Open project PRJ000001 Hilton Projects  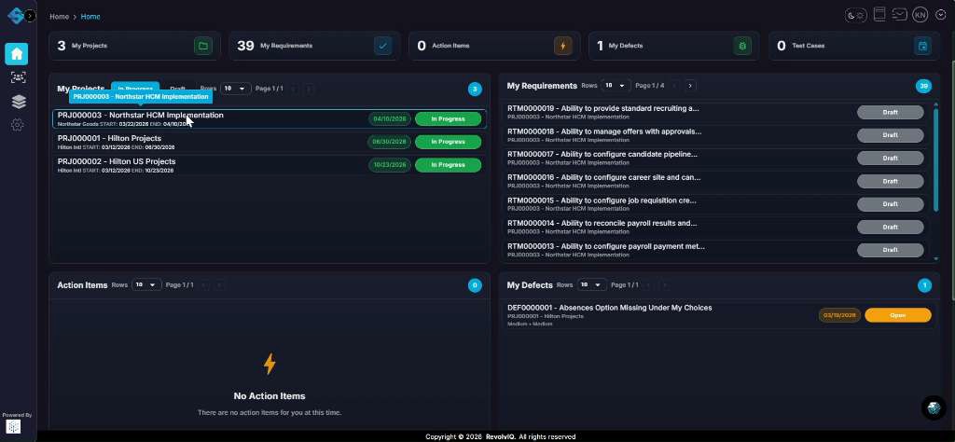tap(270, 142)
